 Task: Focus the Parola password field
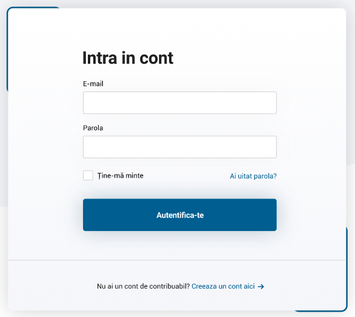point(180,147)
